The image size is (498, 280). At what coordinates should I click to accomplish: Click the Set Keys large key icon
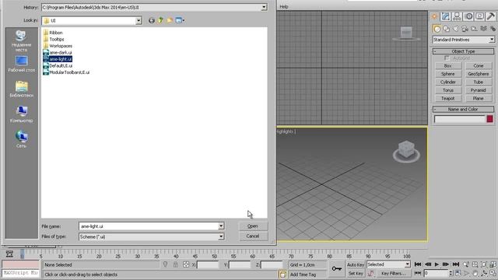(x=337, y=268)
